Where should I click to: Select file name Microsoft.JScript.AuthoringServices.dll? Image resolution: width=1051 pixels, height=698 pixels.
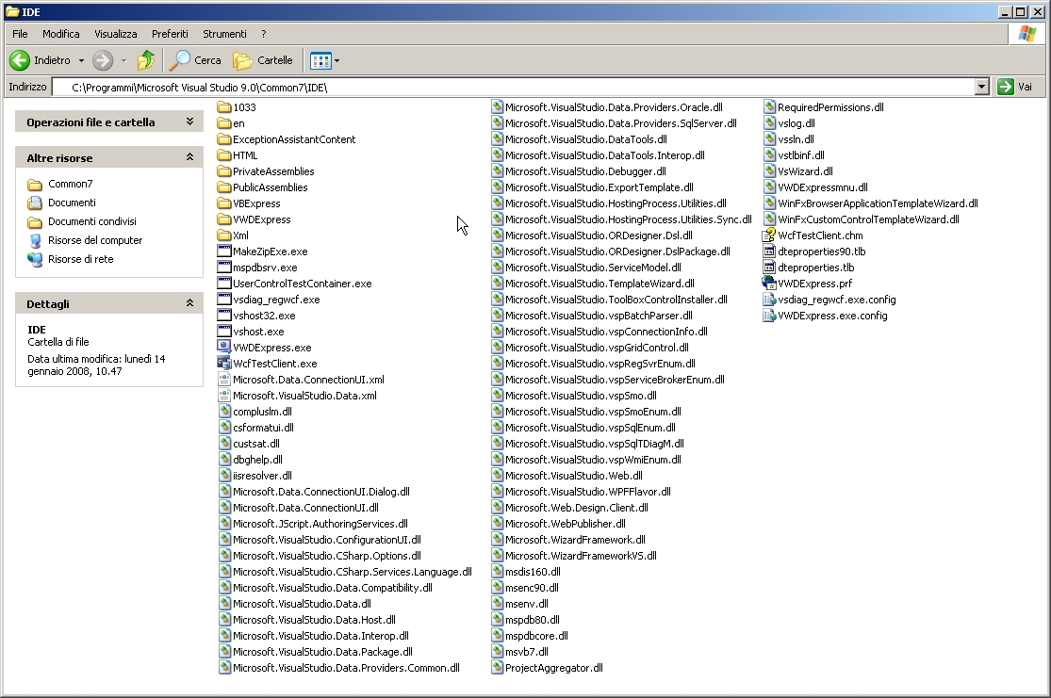[320, 524]
